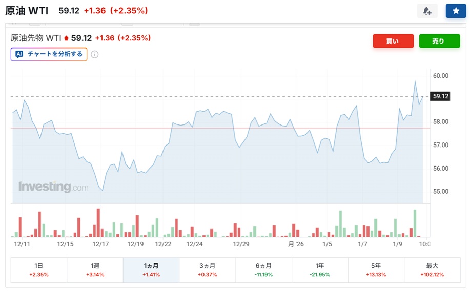Click the red up-arrow price indicator
This screenshot has height=291, width=470.
click(66, 38)
